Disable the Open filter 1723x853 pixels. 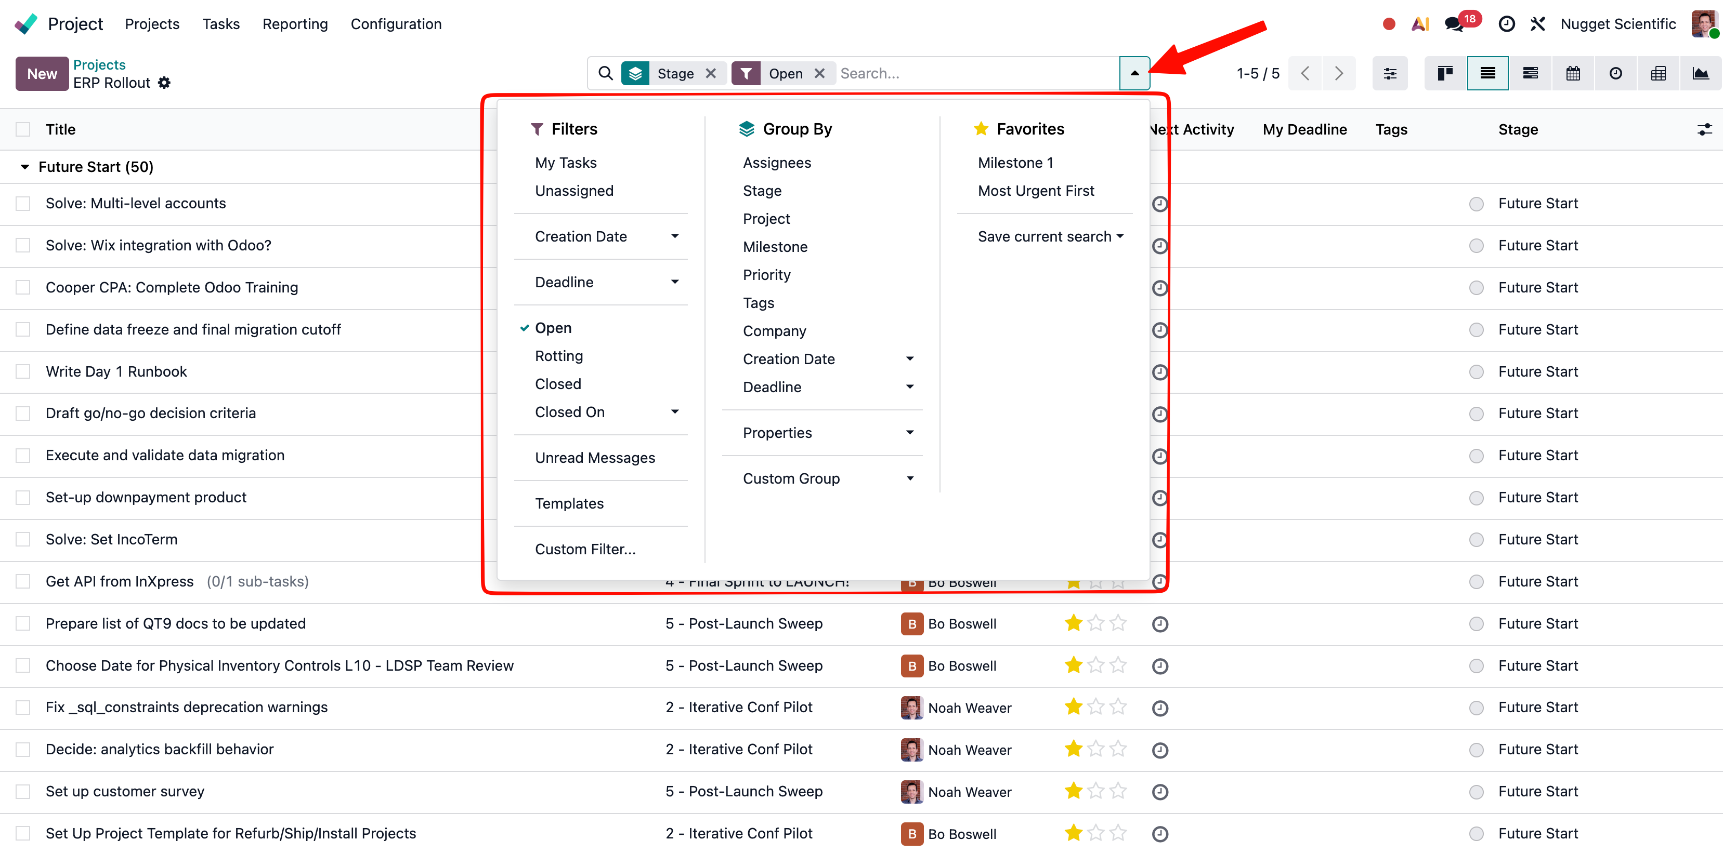click(x=553, y=328)
